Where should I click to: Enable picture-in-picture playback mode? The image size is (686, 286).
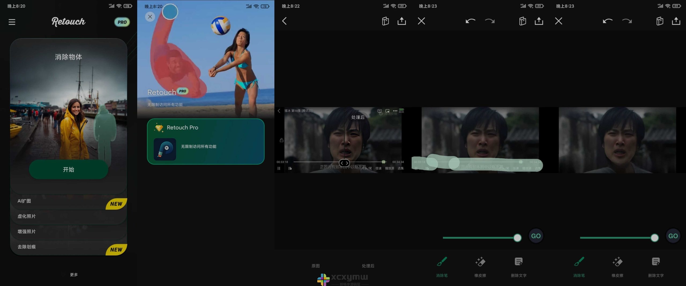[x=387, y=110]
